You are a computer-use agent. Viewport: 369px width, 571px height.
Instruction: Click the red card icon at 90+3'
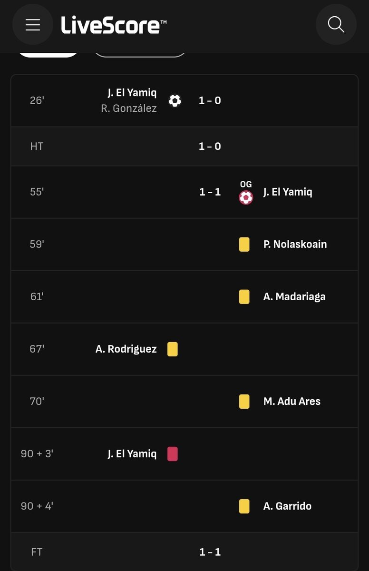point(172,454)
